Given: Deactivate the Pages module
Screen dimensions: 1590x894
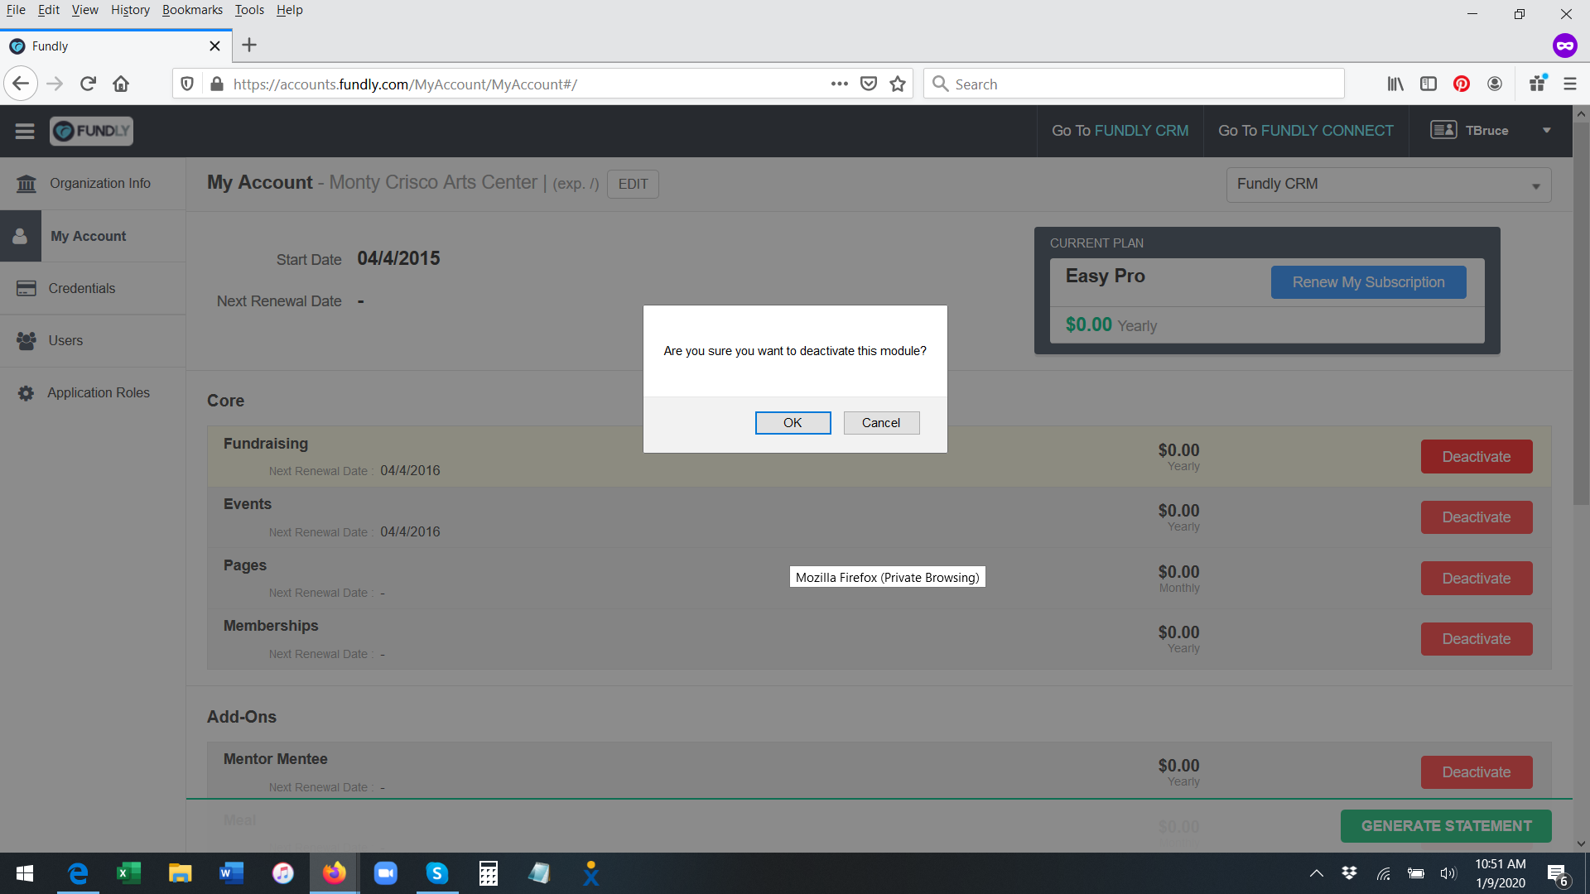Looking at the screenshot, I should (x=1477, y=579).
